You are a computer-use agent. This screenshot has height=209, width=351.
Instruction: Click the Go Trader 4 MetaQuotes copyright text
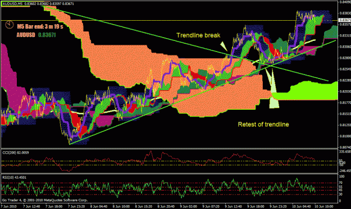point(45,200)
